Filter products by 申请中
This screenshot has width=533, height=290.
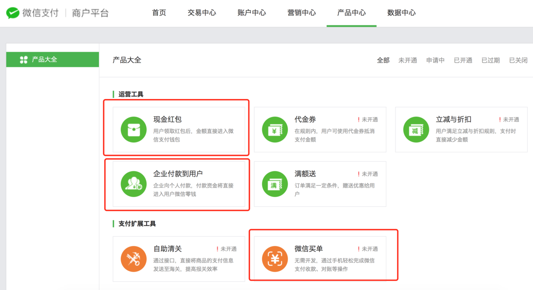(435, 60)
